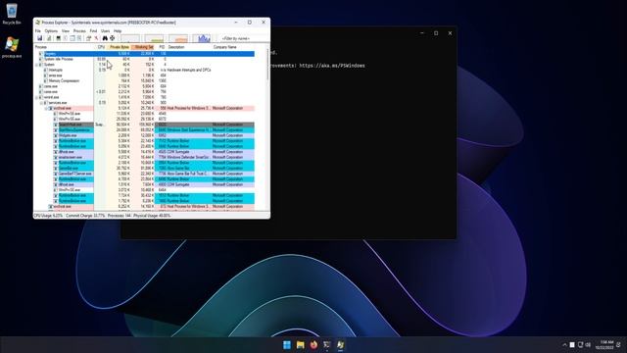Select the procexp.exe desktop icon
Viewport: 627px width, 353px height.
[12, 48]
